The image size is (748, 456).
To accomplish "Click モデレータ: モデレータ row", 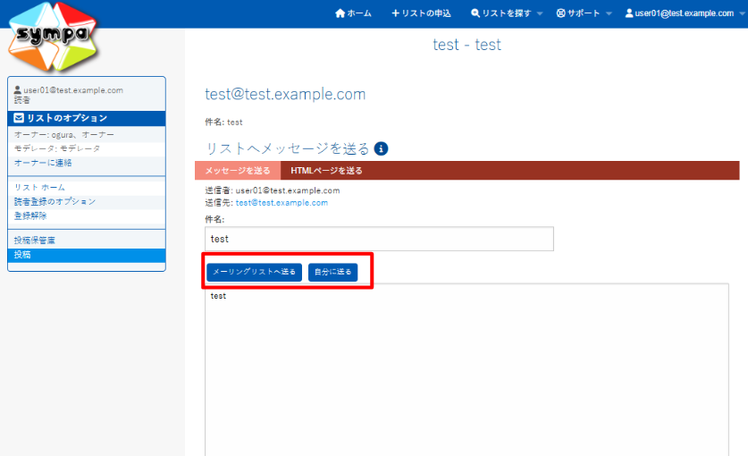I will (87, 149).
